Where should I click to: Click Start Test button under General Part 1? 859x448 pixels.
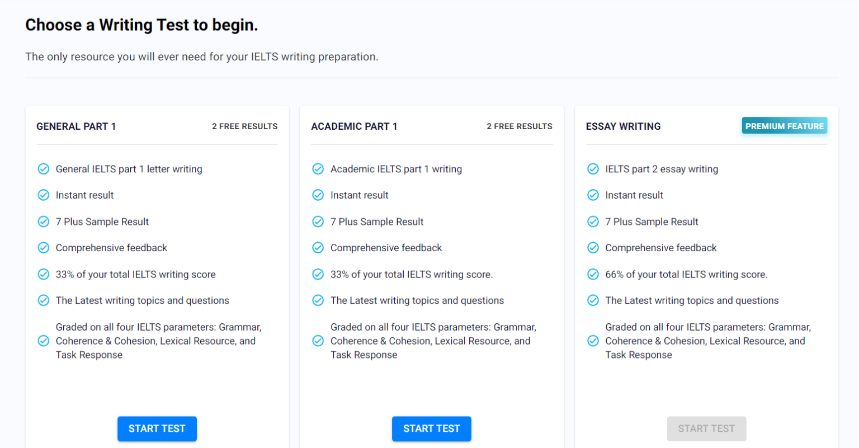coord(157,428)
